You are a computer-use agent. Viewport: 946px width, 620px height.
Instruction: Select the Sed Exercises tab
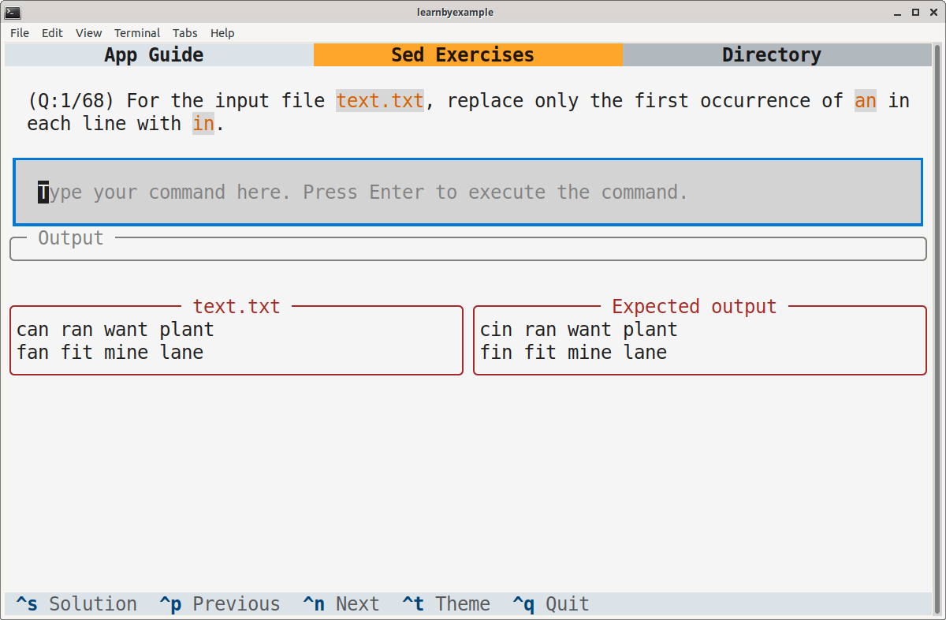tap(462, 54)
